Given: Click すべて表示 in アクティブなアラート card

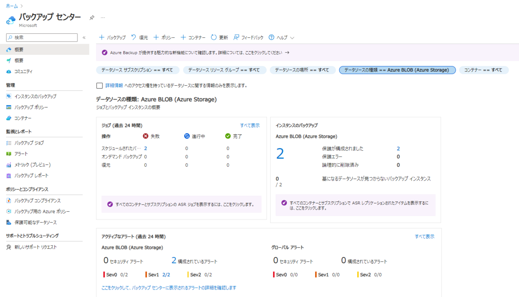Looking at the screenshot, I should [x=425, y=236].
